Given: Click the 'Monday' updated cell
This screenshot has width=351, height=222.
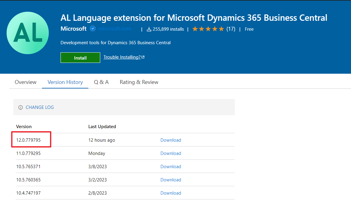Looking at the screenshot, I should pyautogui.click(x=97, y=153).
